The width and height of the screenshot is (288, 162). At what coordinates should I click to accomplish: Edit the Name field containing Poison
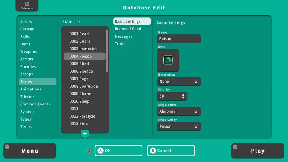pyautogui.click(x=179, y=39)
